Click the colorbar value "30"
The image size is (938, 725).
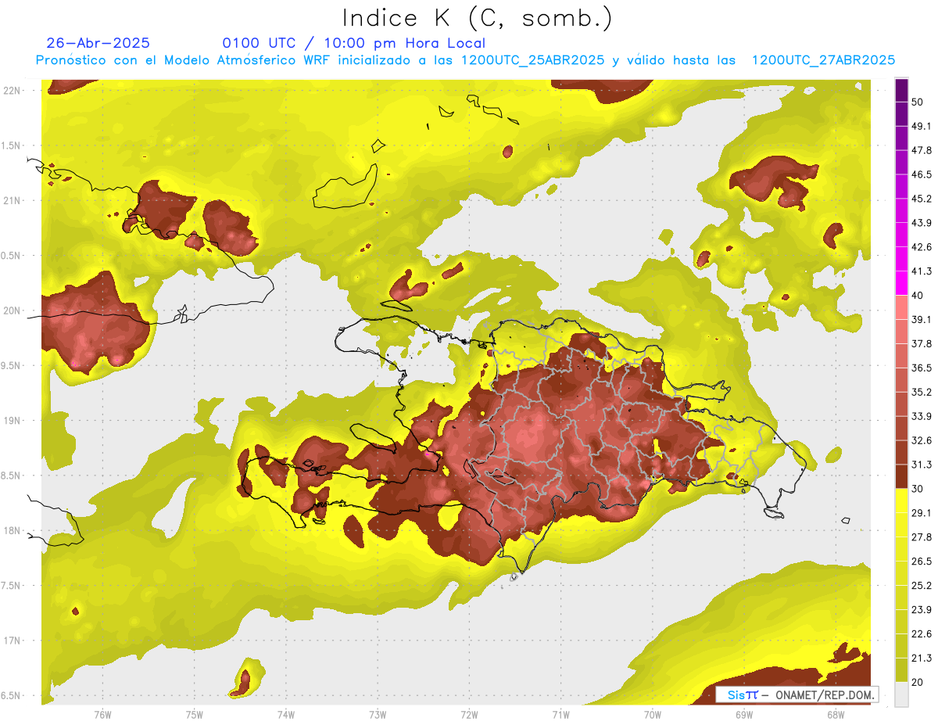(x=918, y=490)
